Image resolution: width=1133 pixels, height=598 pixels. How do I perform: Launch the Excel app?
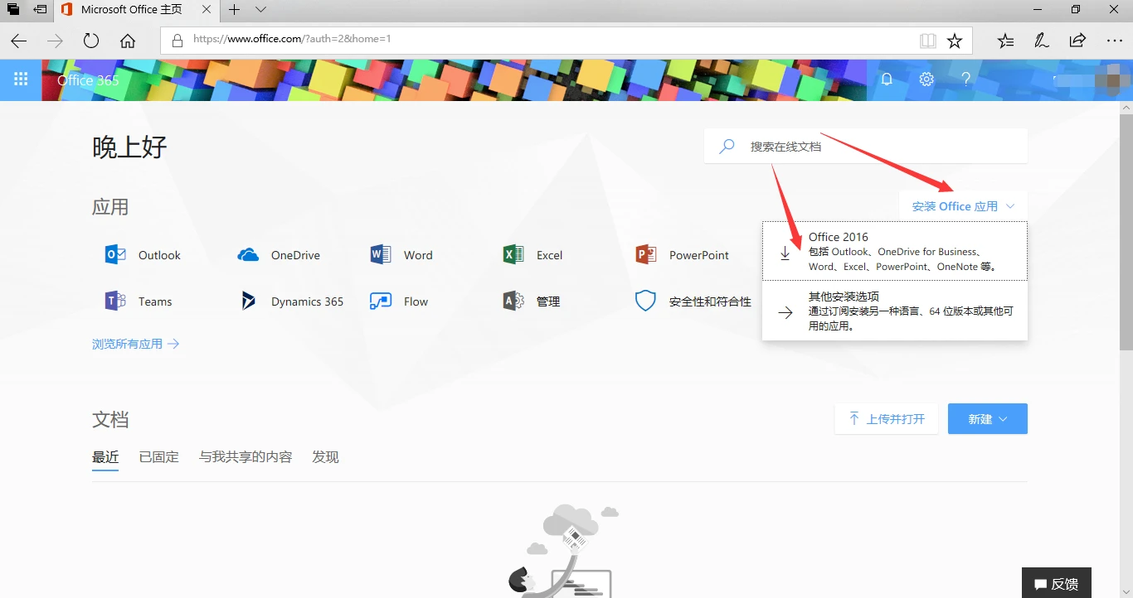tap(532, 255)
